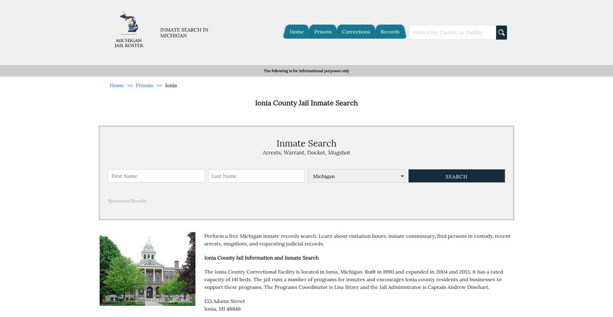Click the SEARCH button
Image resolution: width=613 pixels, height=317 pixels.
pyautogui.click(x=457, y=176)
